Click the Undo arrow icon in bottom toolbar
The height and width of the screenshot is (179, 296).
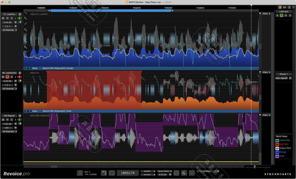pos(104,173)
